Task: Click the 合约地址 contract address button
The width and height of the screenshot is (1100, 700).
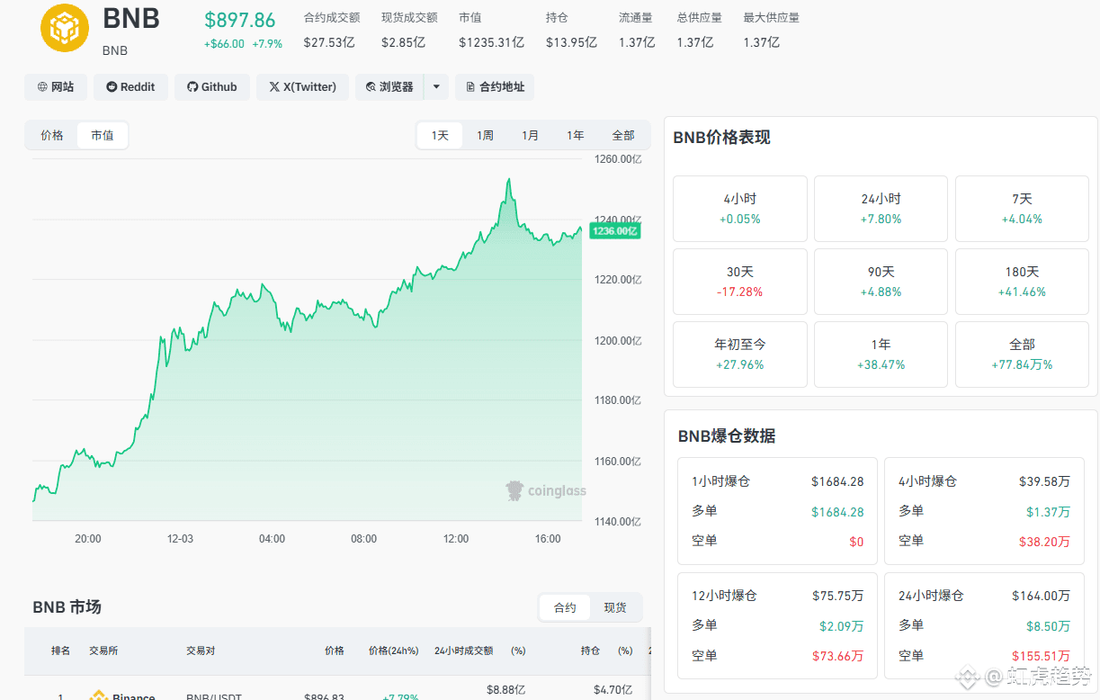Action: pyautogui.click(x=495, y=87)
